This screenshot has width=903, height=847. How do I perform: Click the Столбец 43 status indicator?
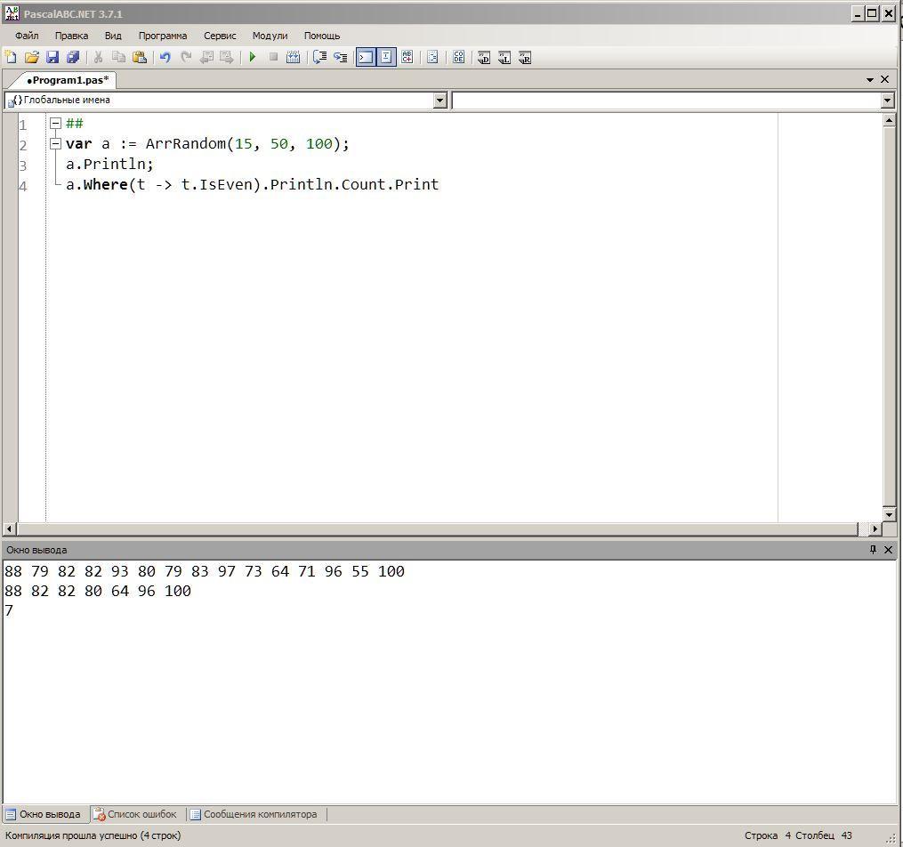click(824, 835)
